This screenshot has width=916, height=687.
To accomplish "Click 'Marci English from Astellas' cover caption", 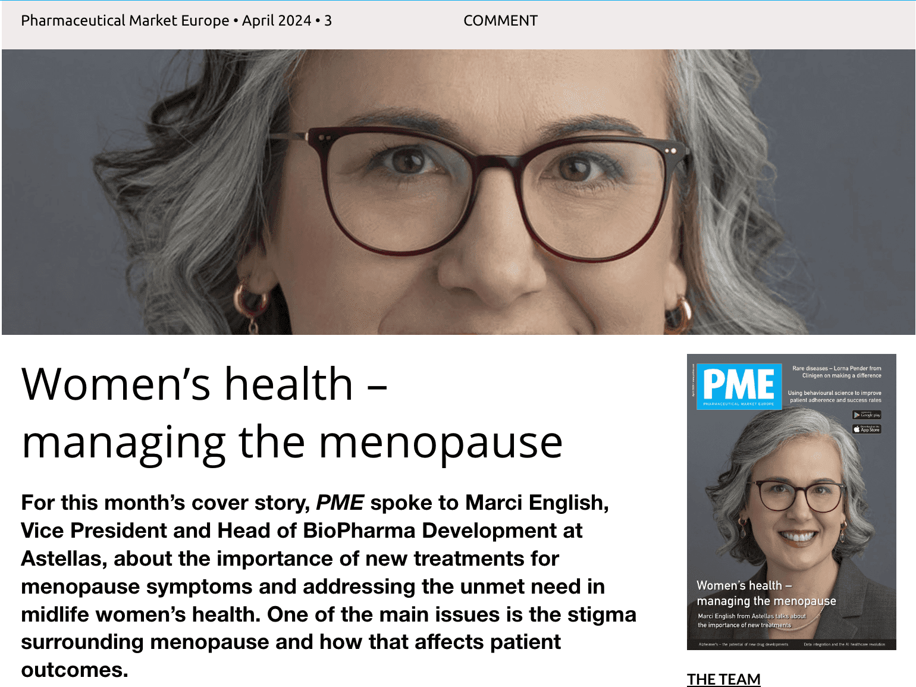I will [752, 620].
